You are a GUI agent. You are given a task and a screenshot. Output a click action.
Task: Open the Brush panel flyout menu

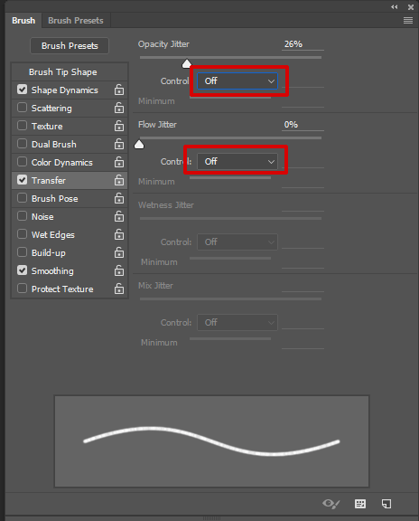[x=408, y=21]
